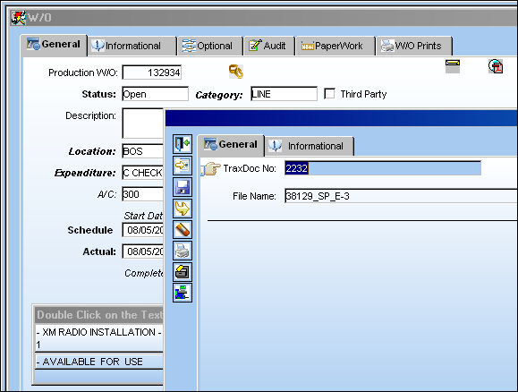
Task: Click the computer network icon
Action: point(183,293)
